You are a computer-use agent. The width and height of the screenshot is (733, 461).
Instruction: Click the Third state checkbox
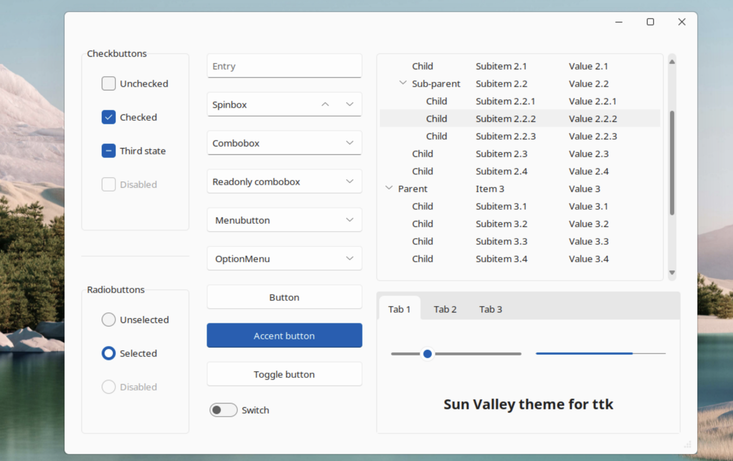pos(108,150)
